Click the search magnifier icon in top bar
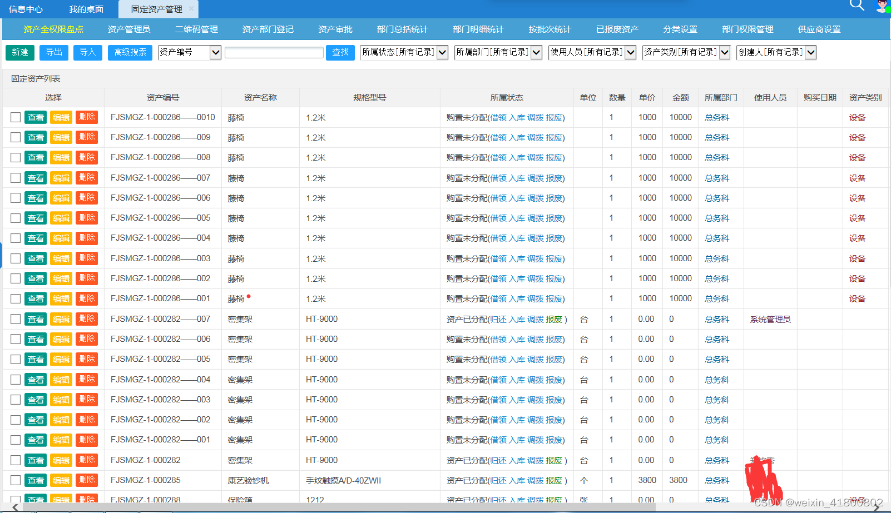The width and height of the screenshot is (891, 513). pos(856,5)
